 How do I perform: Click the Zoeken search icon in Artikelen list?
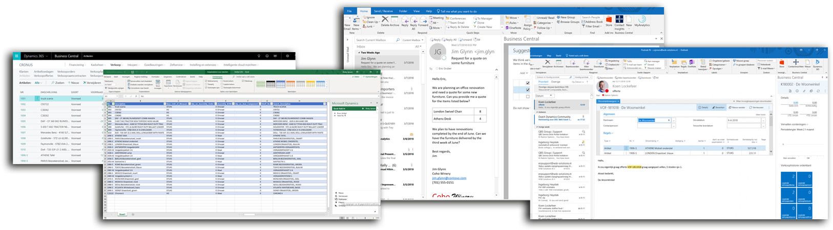pos(52,83)
